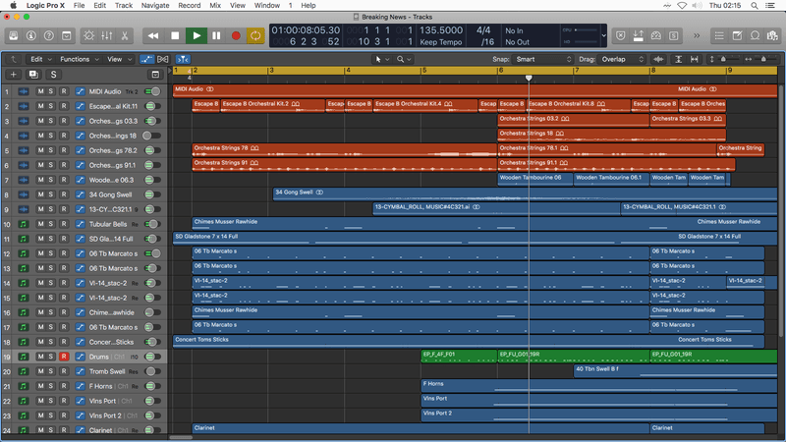
Task: Click the add new track plus button
Action: coord(14,75)
